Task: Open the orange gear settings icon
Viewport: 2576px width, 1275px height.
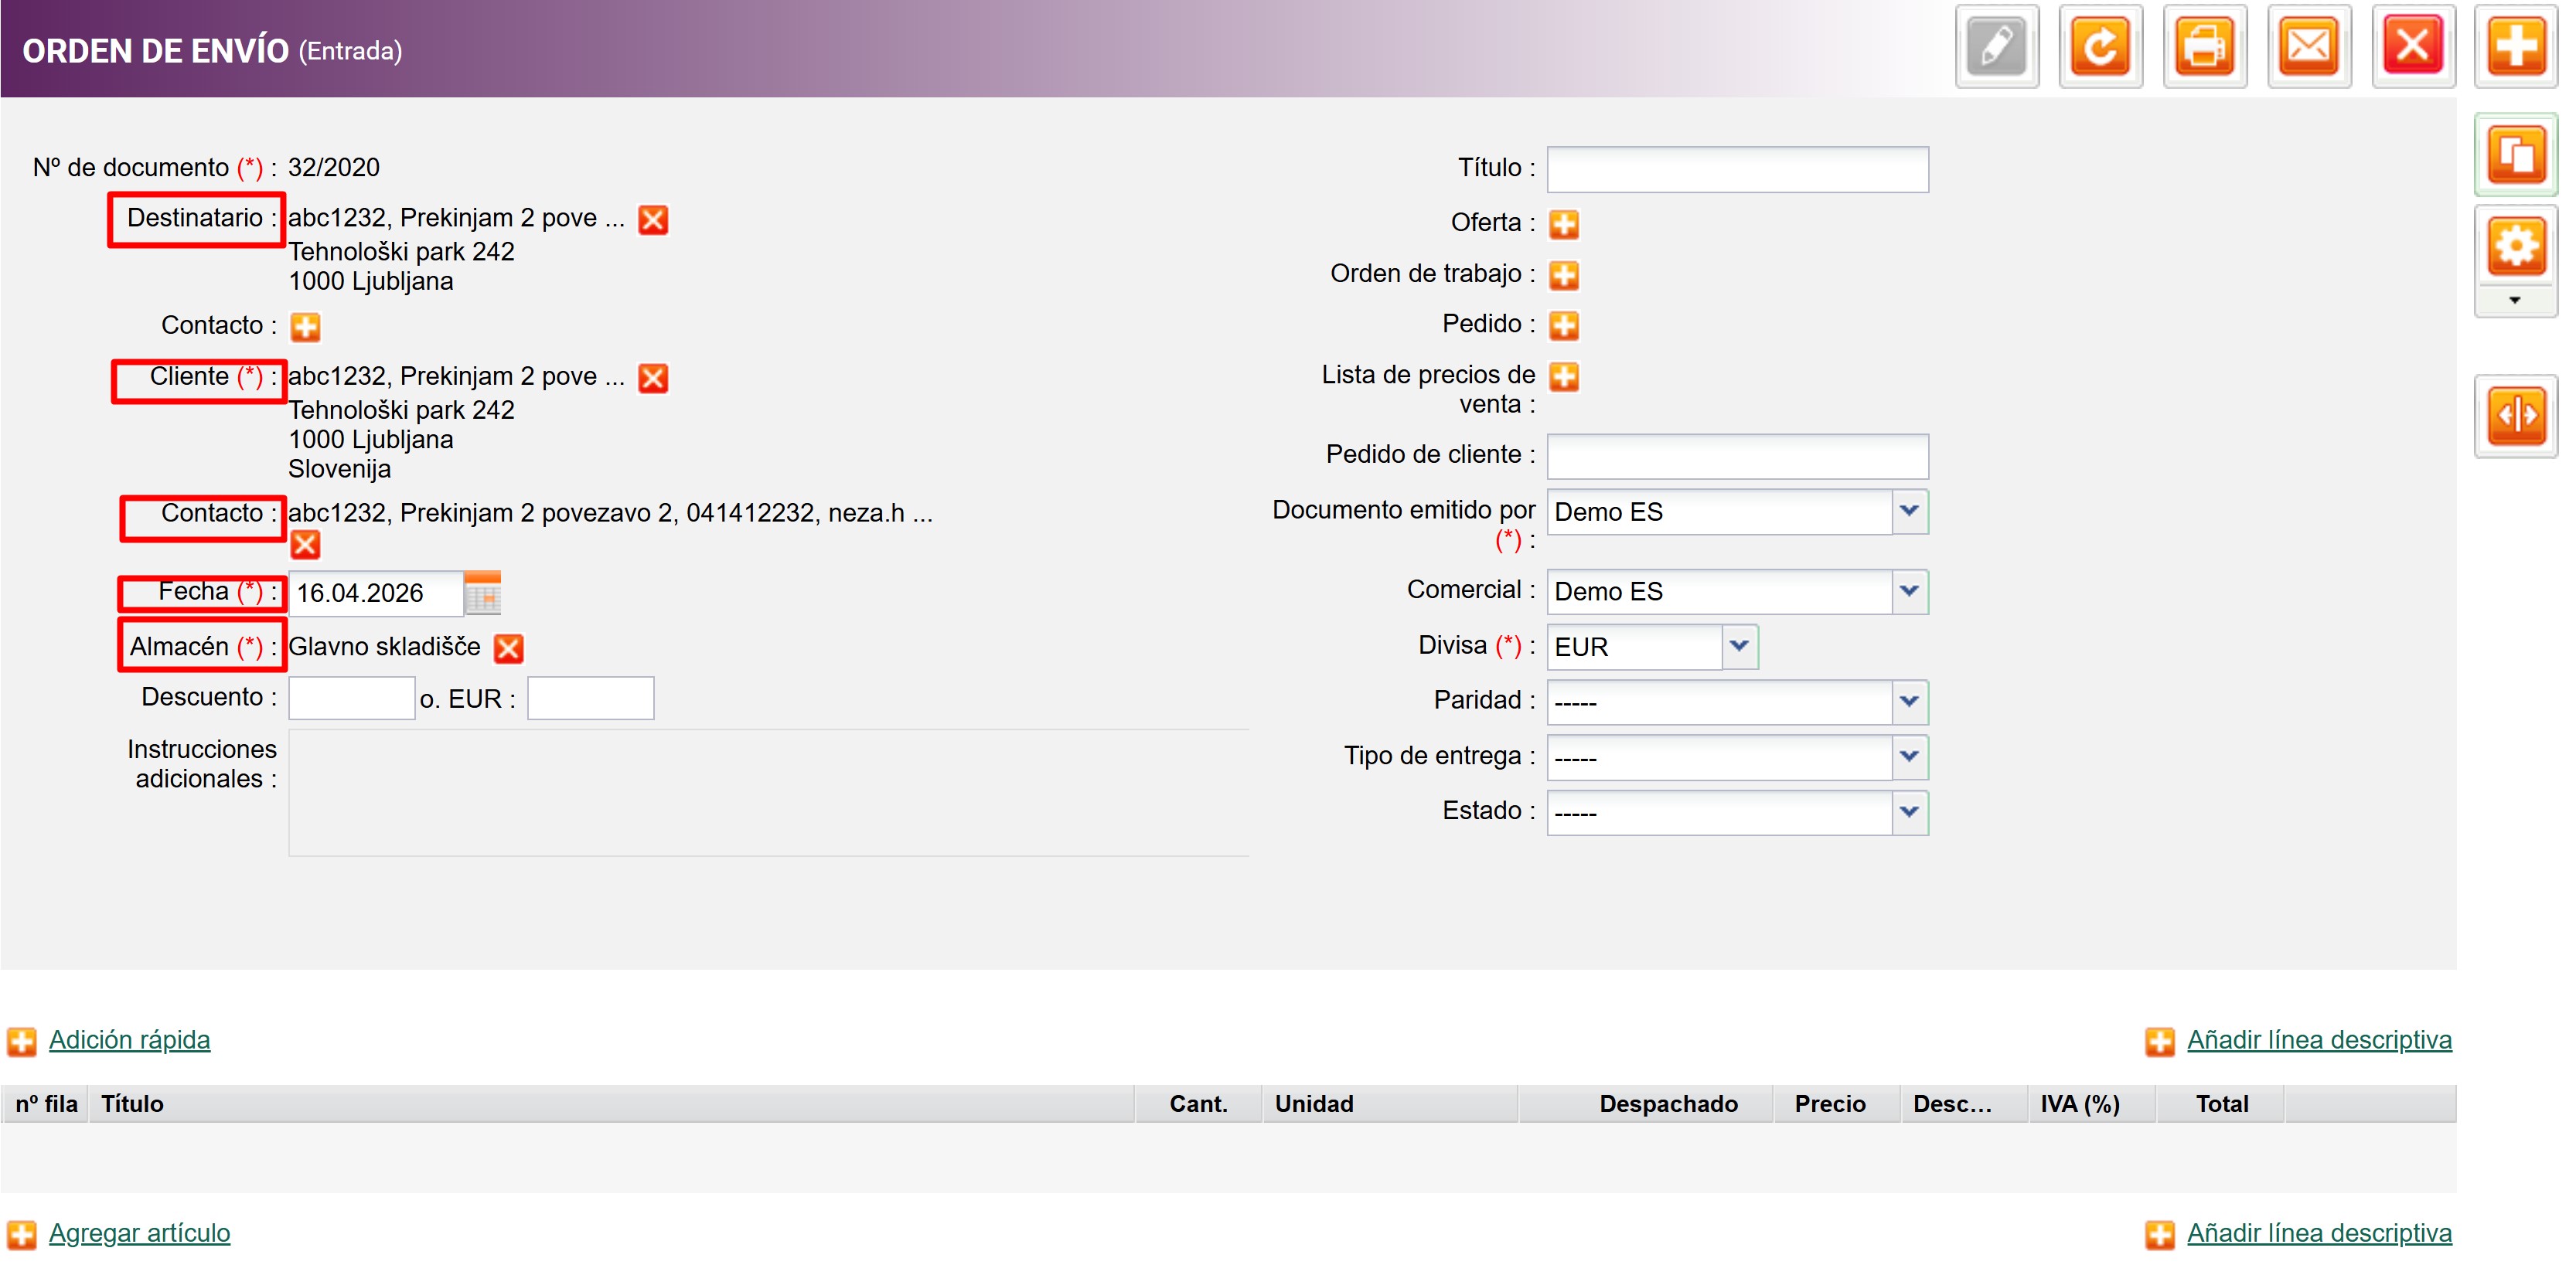Action: click(x=2516, y=246)
